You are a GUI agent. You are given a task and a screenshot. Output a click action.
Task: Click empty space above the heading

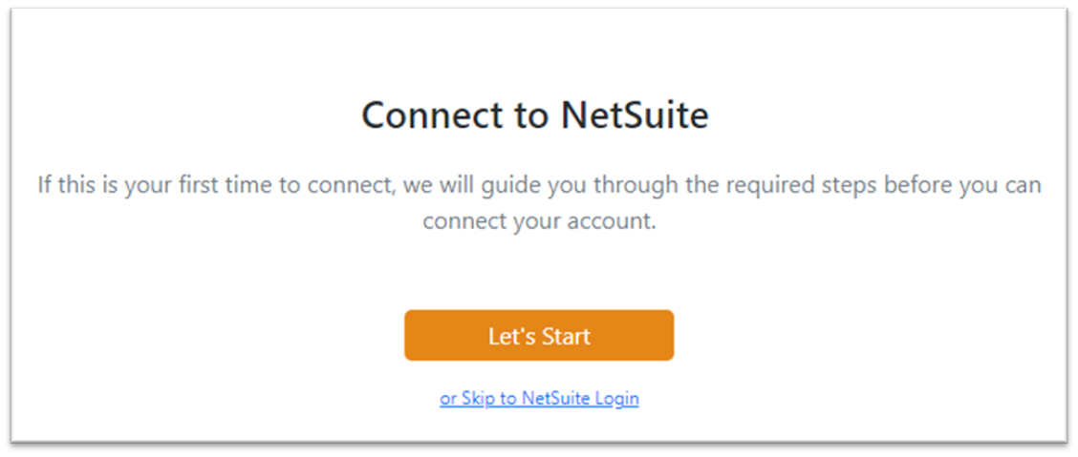(x=539, y=52)
